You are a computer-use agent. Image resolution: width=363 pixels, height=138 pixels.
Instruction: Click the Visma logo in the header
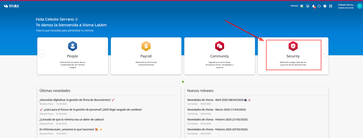[x=11, y=6]
